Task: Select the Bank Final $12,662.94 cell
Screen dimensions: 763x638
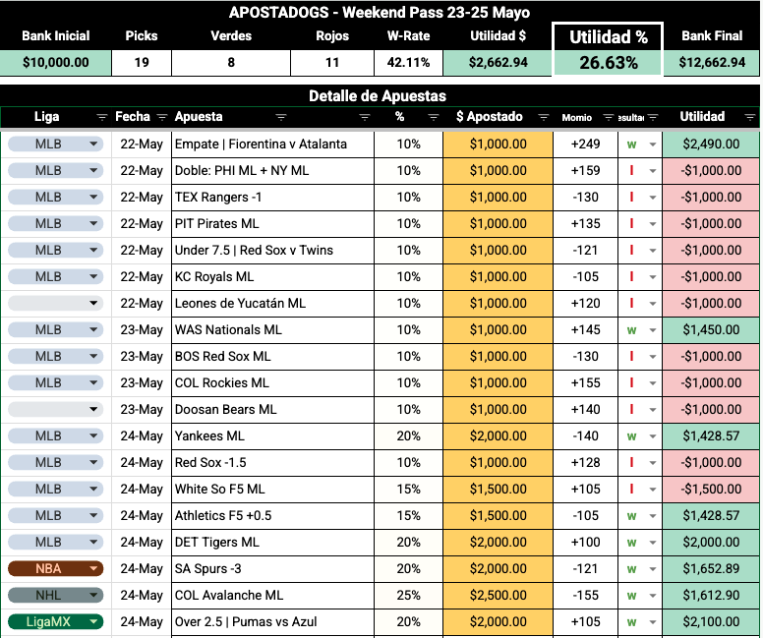Action: point(712,63)
